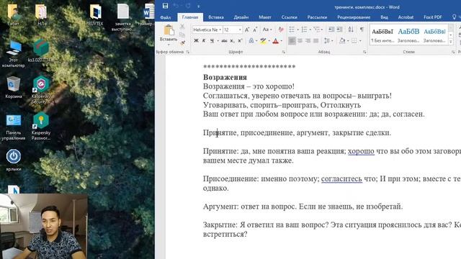Apply the yellow text highlight color
Viewport: 461px width, 259px height.
263,41
